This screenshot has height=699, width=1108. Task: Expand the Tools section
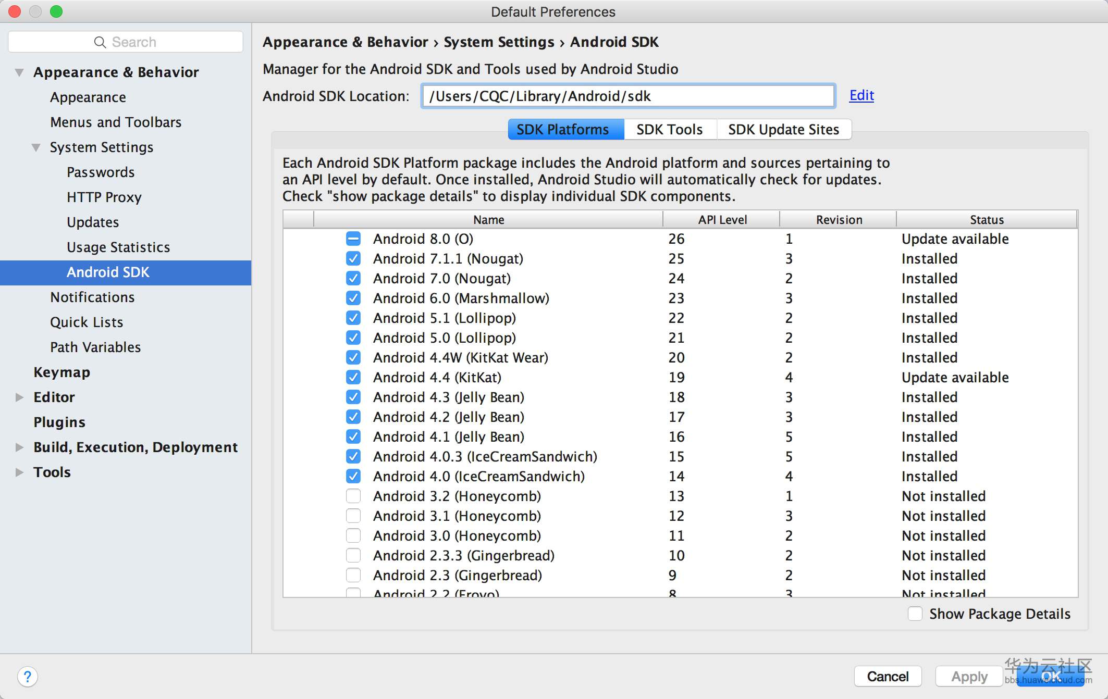click(19, 472)
